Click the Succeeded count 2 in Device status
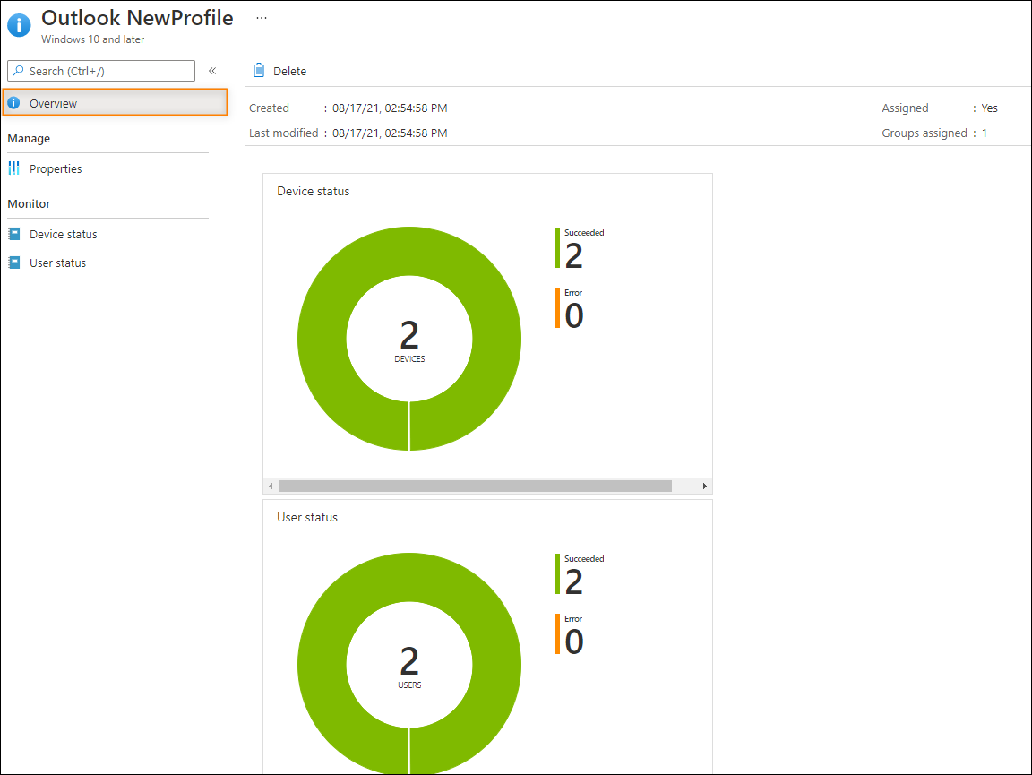 [574, 255]
